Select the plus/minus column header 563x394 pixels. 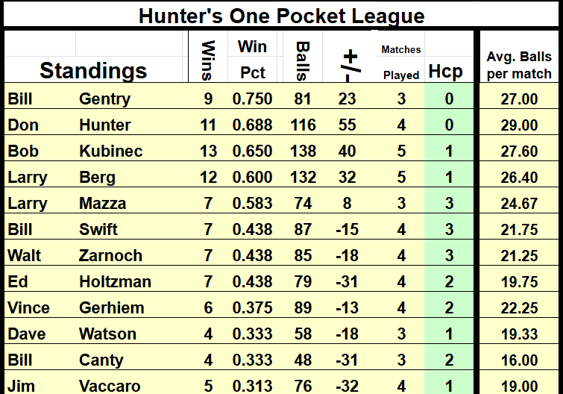click(349, 60)
